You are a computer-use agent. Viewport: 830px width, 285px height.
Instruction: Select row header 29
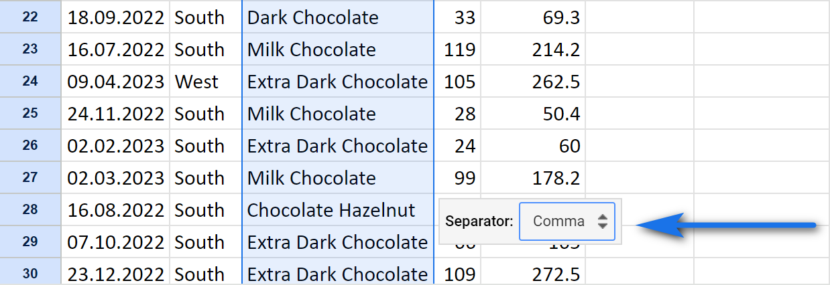(x=30, y=242)
